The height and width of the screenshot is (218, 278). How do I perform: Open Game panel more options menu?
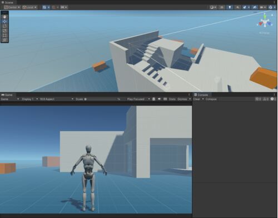[189, 95]
